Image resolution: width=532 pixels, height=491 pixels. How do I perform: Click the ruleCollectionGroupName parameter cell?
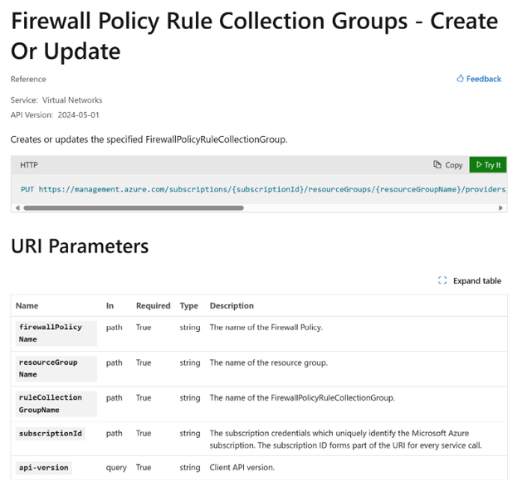tap(56, 404)
